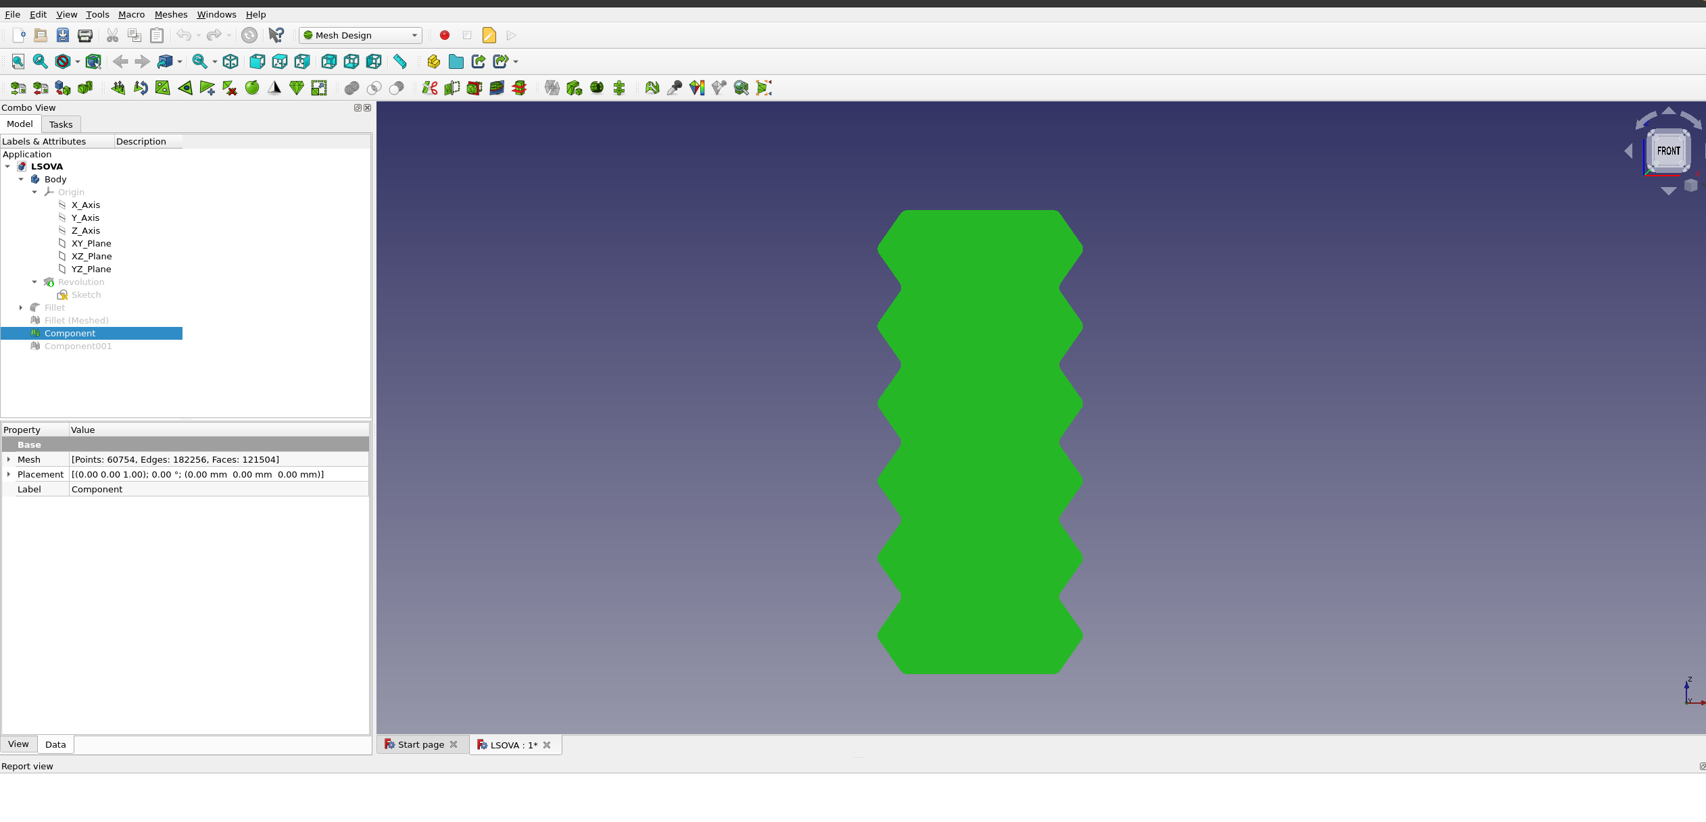Viewport: 1706px width, 822px height.
Task: Activate the measure distance tool
Action: [399, 61]
